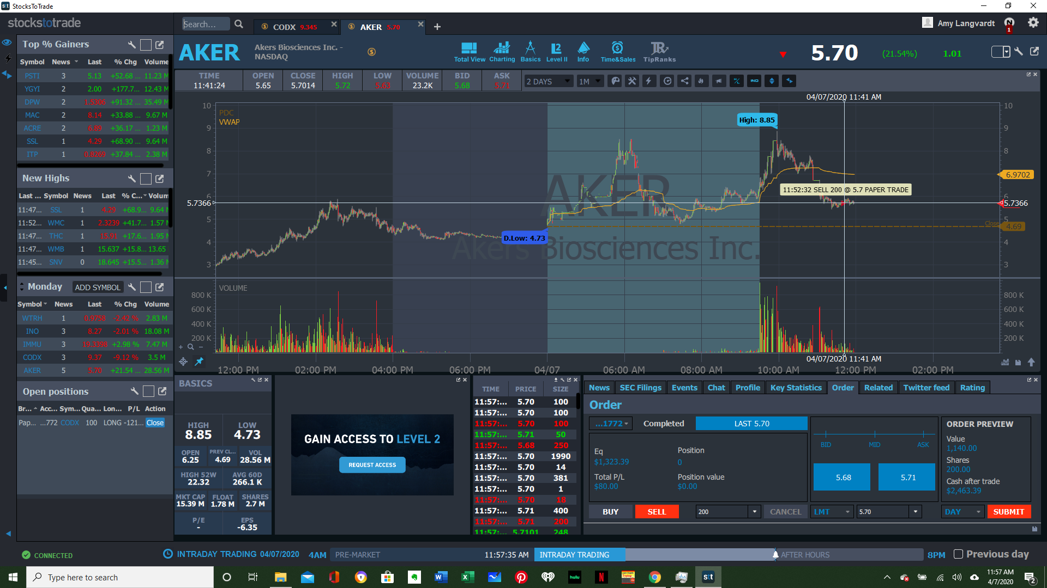Screen dimensions: 1047x588
Task: Open the TipRanks tool
Action: coord(659,52)
